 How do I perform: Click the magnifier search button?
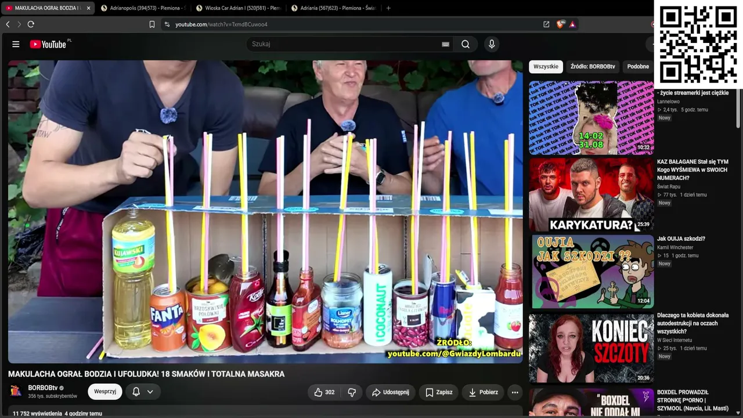click(466, 44)
